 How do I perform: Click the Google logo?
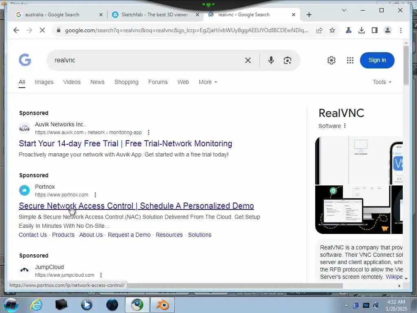tap(25, 60)
